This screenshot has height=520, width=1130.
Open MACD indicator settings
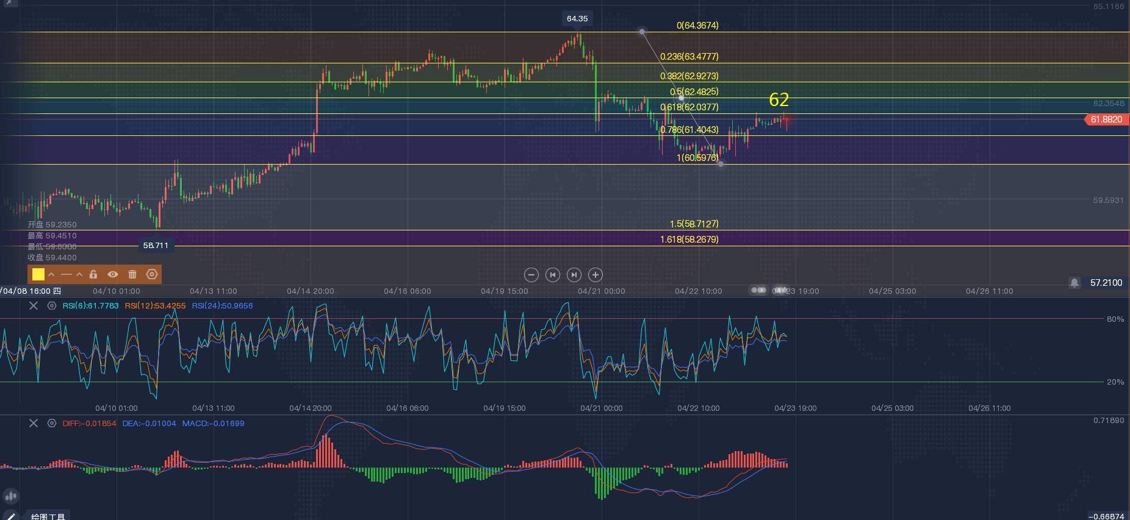pos(52,423)
